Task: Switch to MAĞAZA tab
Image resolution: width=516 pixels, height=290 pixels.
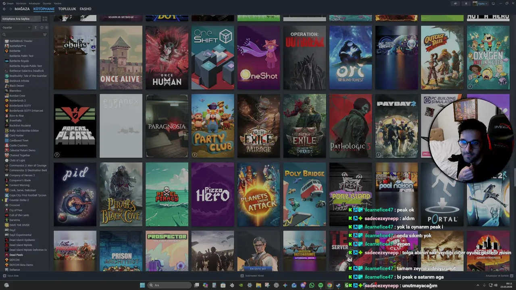Action: click(22, 9)
